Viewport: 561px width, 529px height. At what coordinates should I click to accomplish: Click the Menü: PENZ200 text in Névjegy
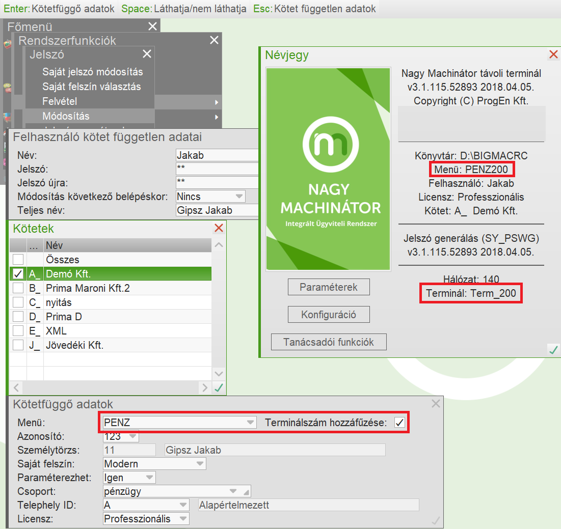coord(471,169)
